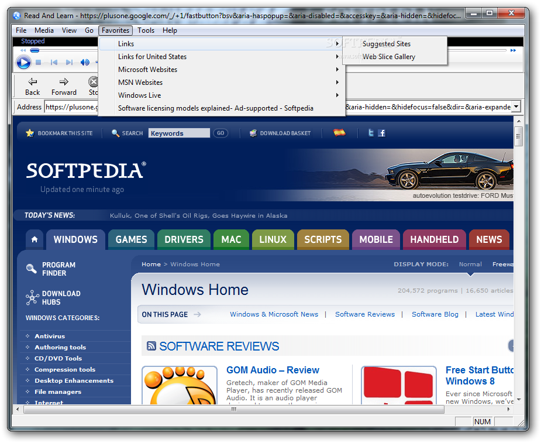Click the magnifier Search icon on Softpedia
Viewport: 541px width, 443px height.
tap(115, 133)
